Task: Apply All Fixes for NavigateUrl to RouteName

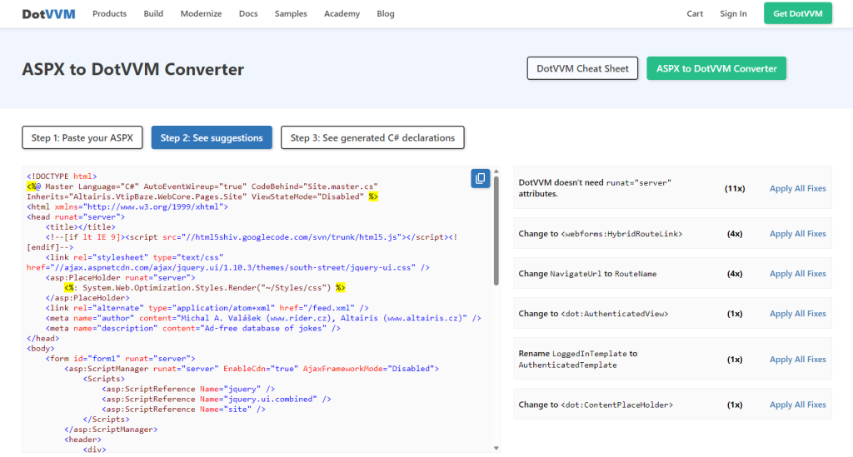Action: point(797,273)
